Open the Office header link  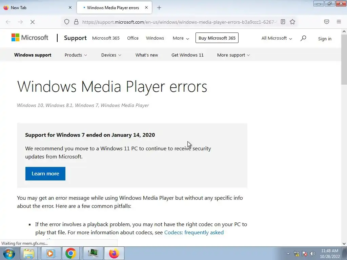133,38
